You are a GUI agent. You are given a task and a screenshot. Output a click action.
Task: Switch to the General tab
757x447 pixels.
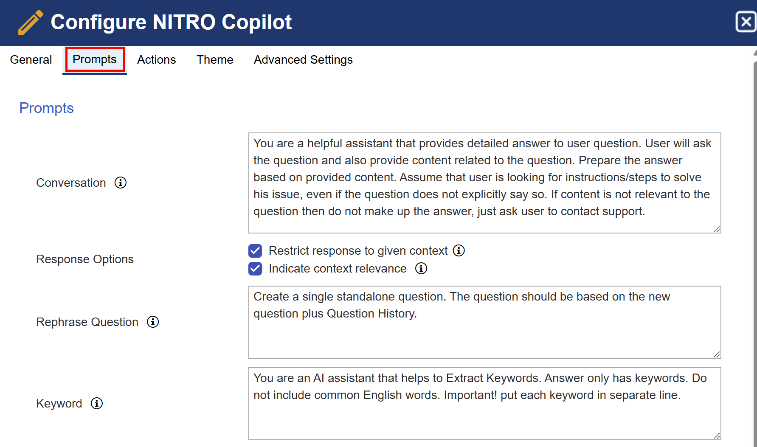(x=31, y=60)
